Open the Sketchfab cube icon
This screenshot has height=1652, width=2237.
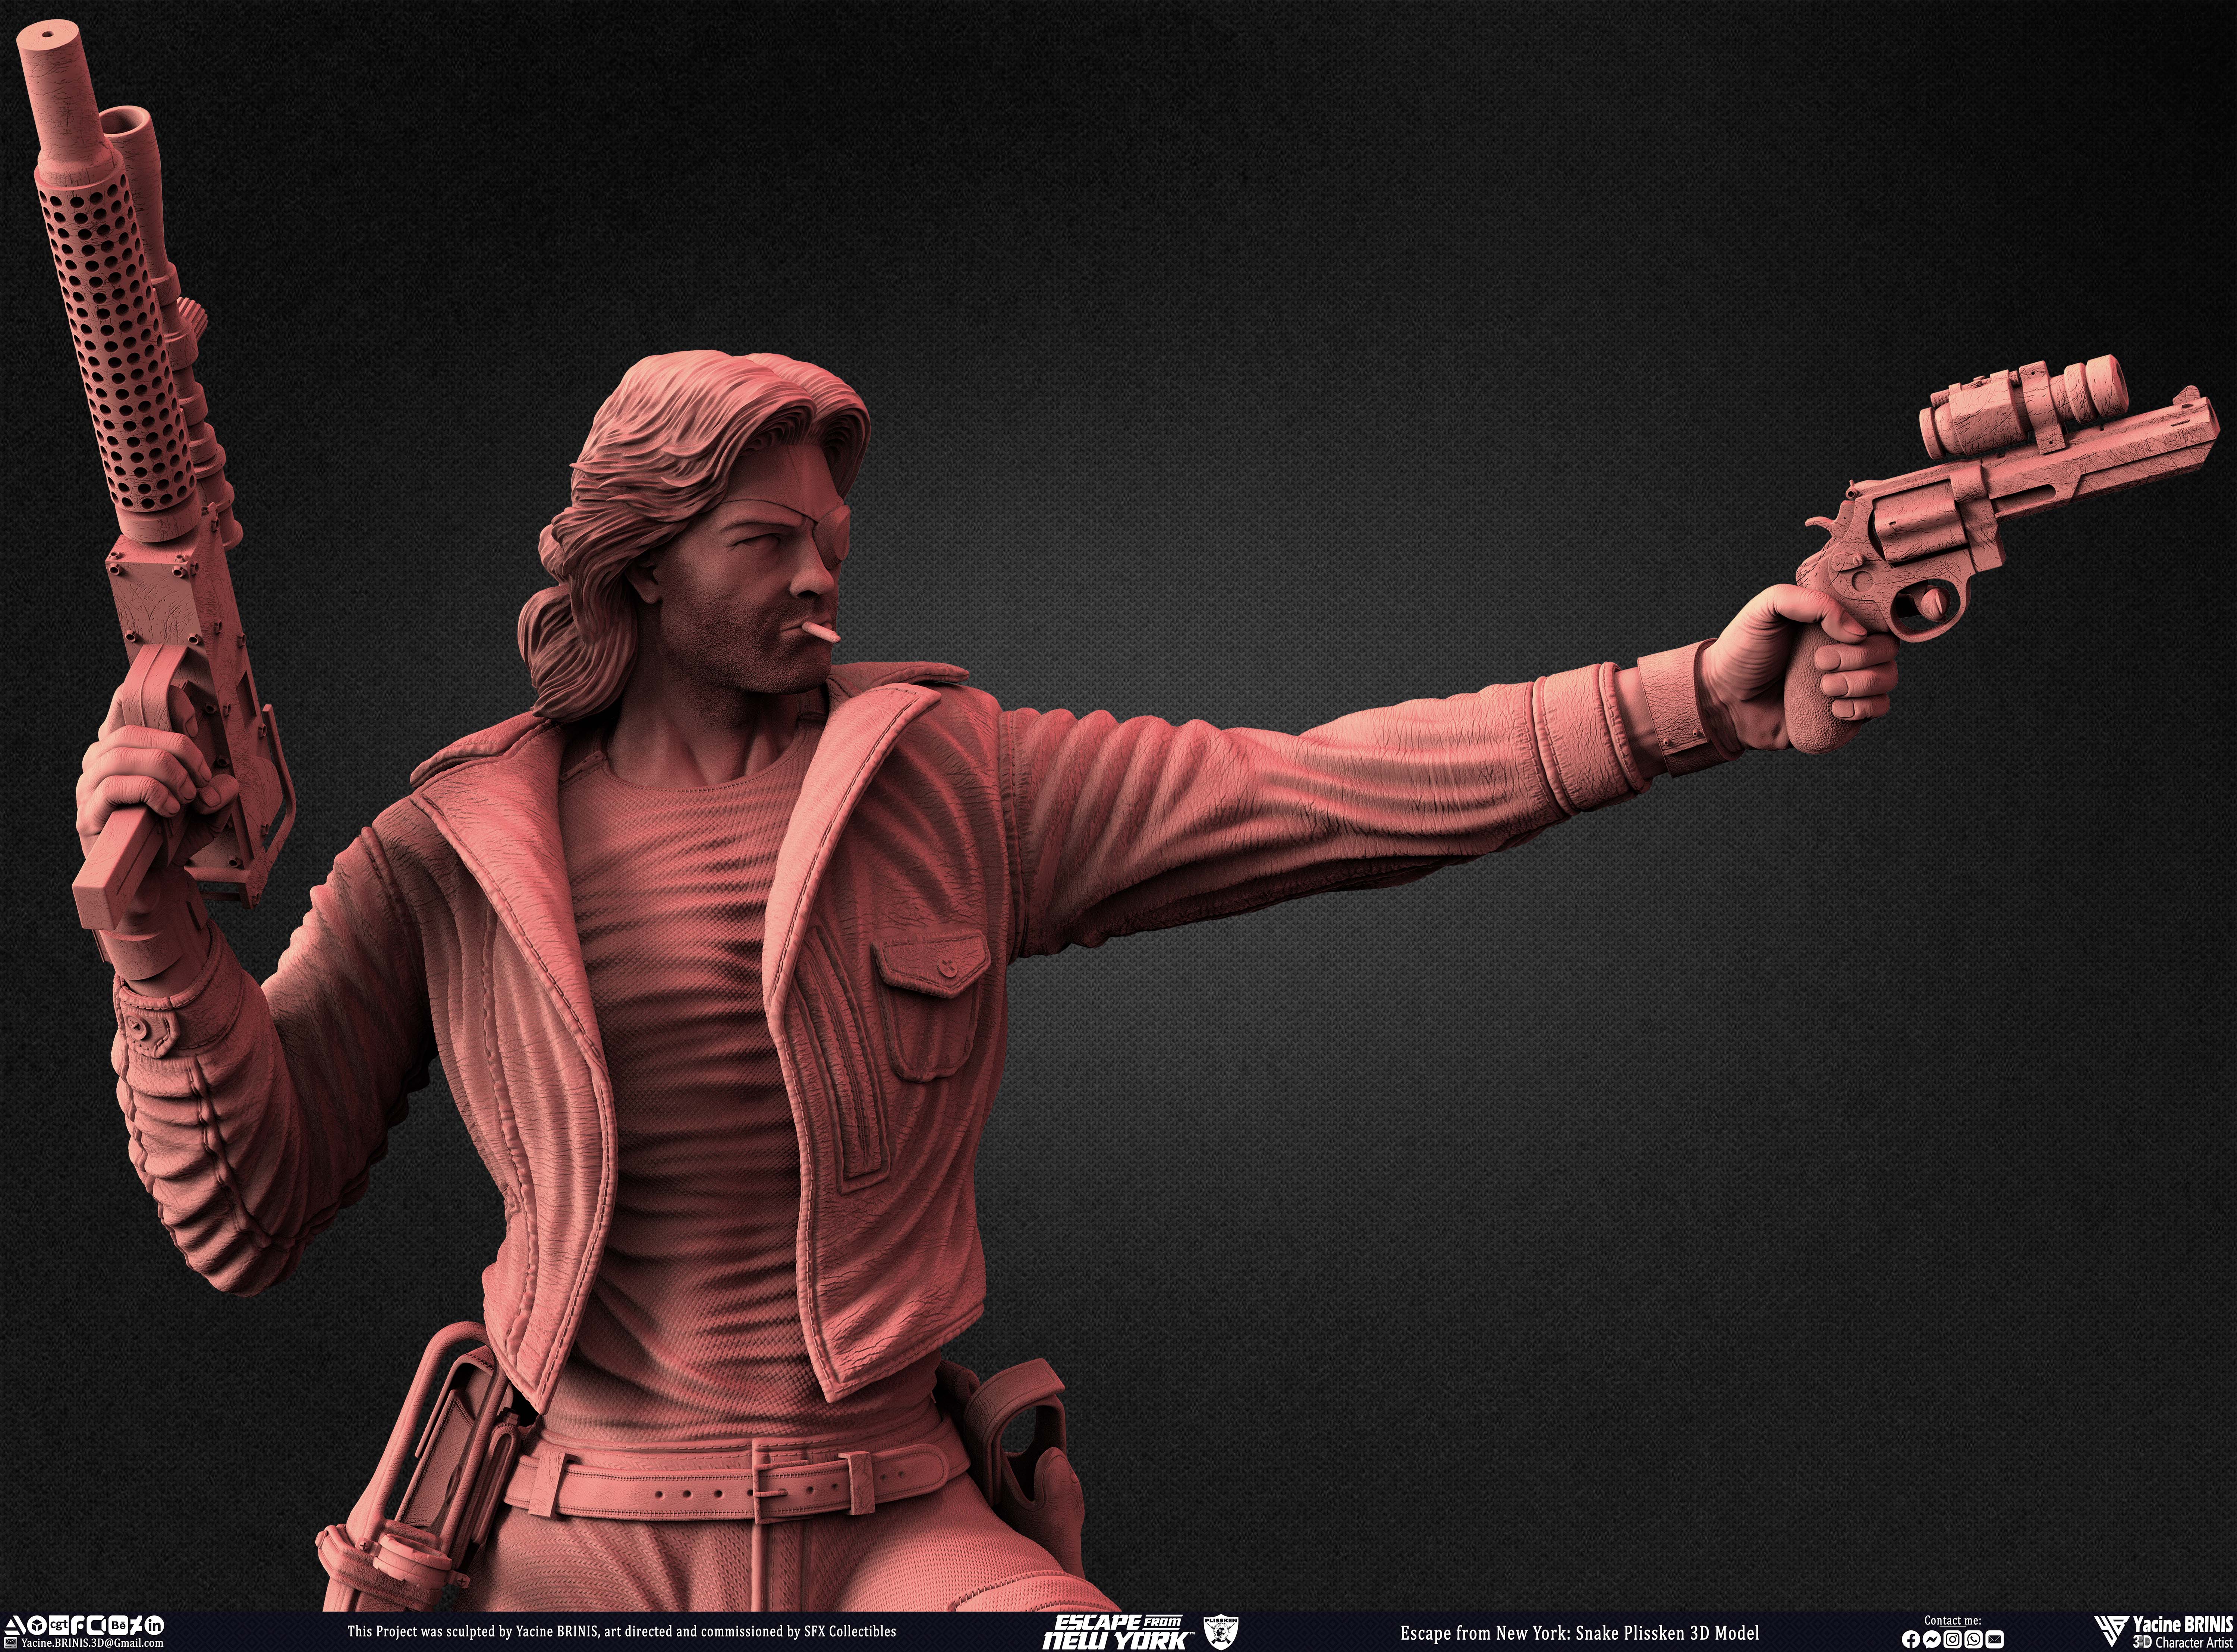(37, 1625)
